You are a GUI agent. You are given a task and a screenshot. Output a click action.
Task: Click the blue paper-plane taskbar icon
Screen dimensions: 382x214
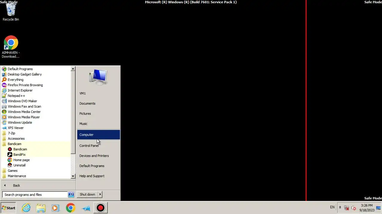tap(86, 208)
